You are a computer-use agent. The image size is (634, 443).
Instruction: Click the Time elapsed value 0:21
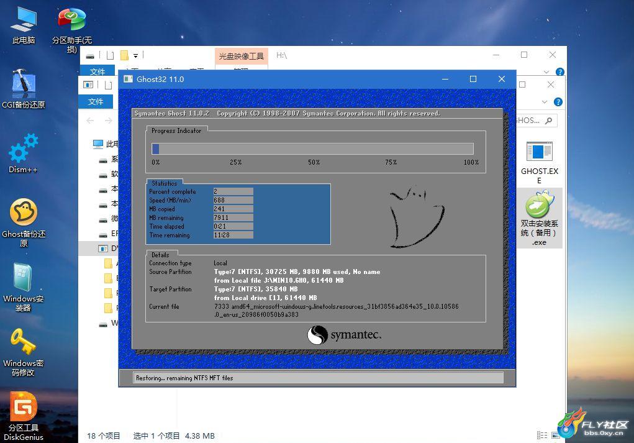coord(233,227)
